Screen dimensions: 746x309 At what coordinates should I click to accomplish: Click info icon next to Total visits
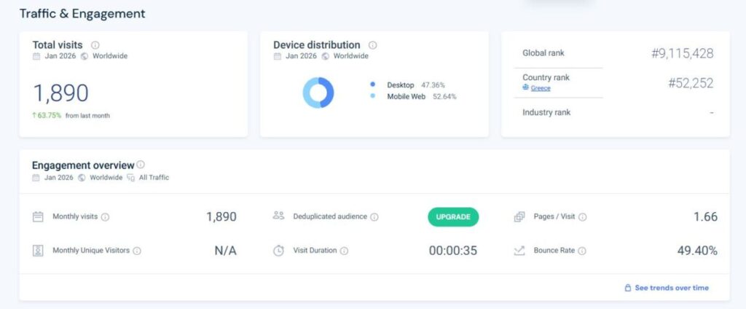pyautogui.click(x=95, y=45)
